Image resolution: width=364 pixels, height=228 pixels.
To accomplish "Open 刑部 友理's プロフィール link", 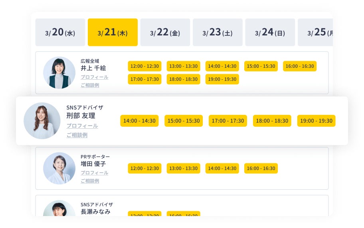I will [x=82, y=126].
